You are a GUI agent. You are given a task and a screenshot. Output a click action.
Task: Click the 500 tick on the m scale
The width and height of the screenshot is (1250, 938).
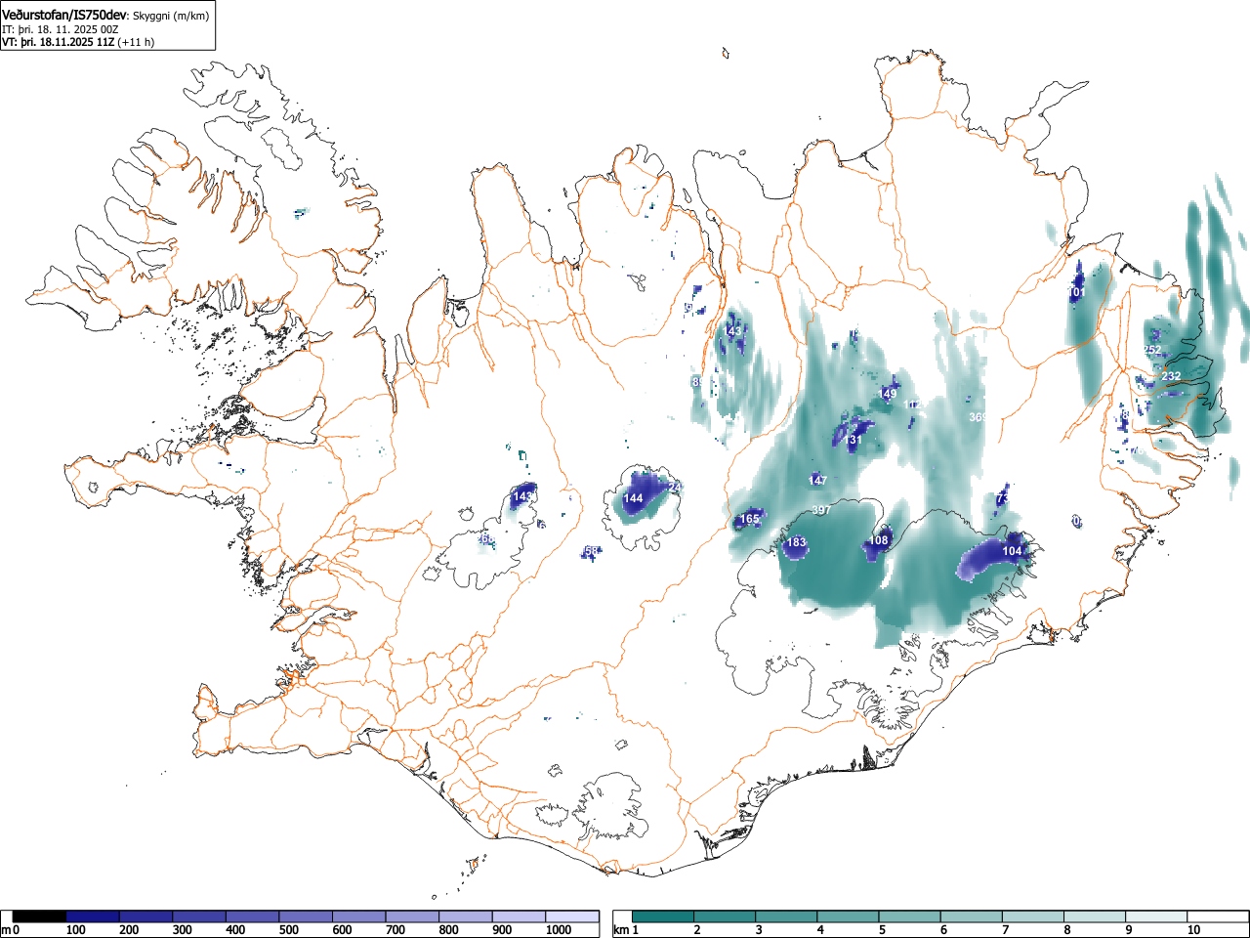point(288,930)
